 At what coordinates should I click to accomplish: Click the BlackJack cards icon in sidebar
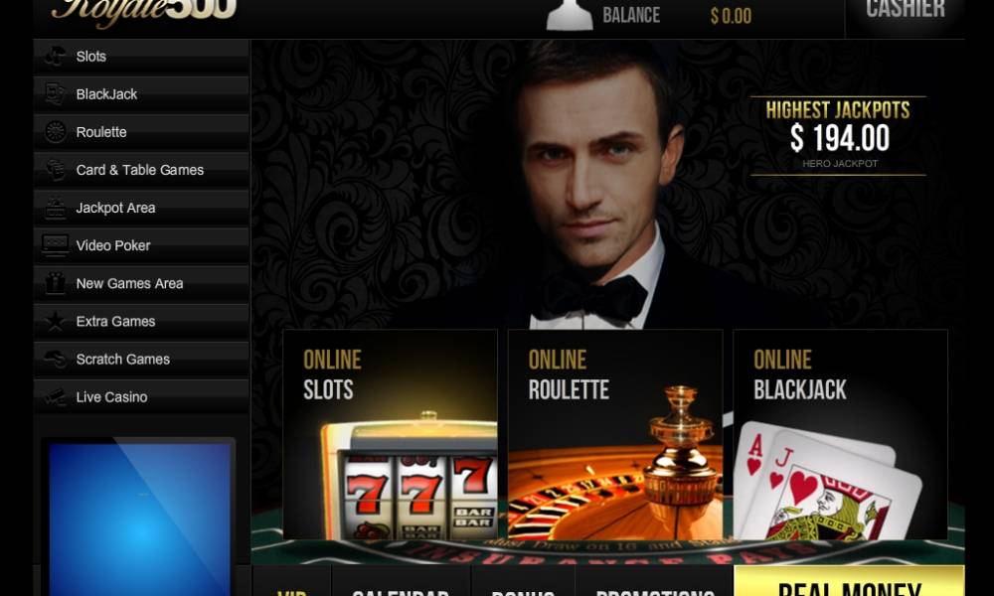coord(55,94)
